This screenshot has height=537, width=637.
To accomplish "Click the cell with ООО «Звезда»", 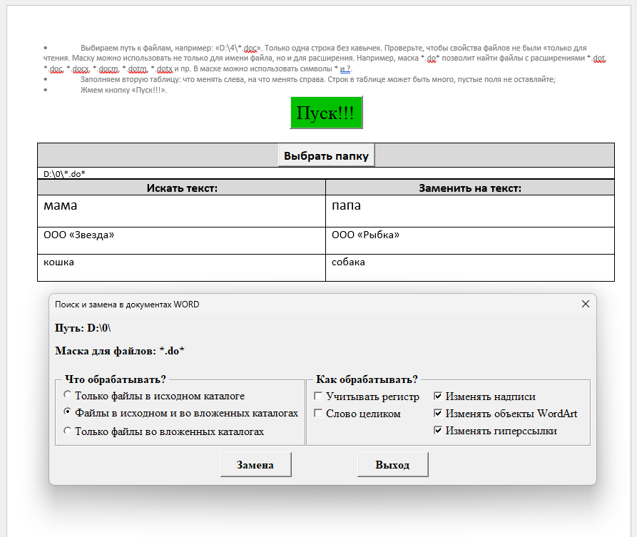I will coord(181,240).
